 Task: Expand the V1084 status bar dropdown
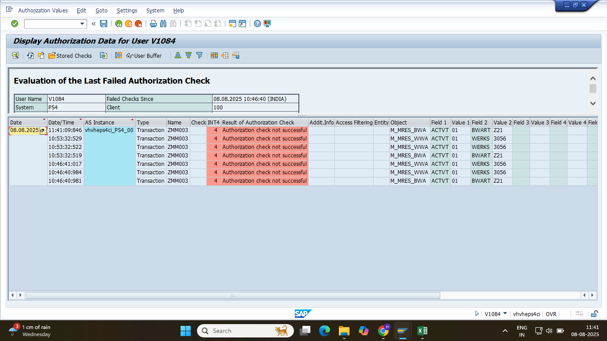click(505, 313)
